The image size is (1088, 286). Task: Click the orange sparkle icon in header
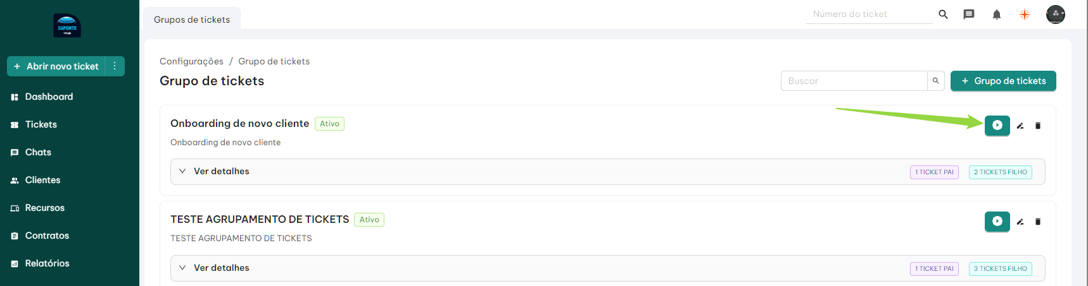pyautogui.click(x=1025, y=15)
